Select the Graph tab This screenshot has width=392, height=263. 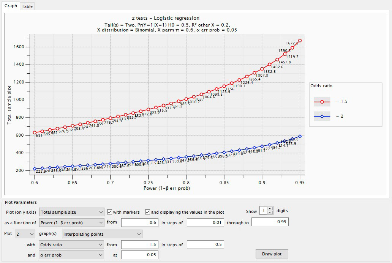pyautogui.click(x=11, y=6)
